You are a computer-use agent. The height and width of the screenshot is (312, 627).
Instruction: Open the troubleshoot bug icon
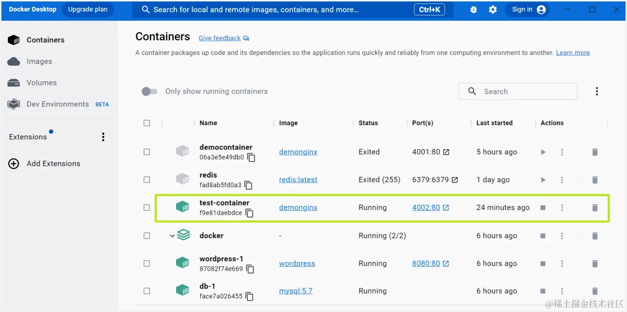474,10
